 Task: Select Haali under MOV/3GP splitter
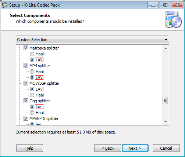click(32, 95)
